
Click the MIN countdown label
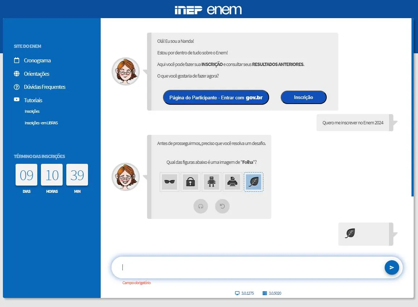77,191
